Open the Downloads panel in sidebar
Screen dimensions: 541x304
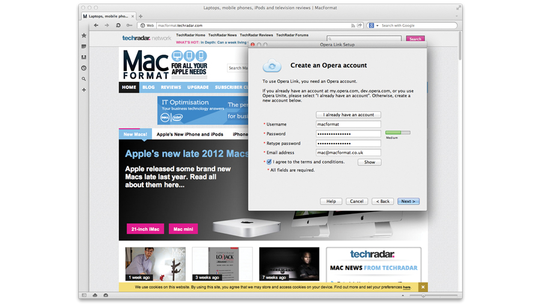tap(84, 57)
